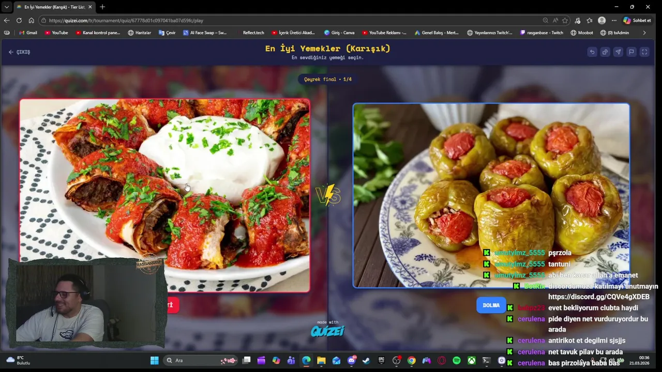Click the report flag icon
662x372 pixels.
(631, 52)
